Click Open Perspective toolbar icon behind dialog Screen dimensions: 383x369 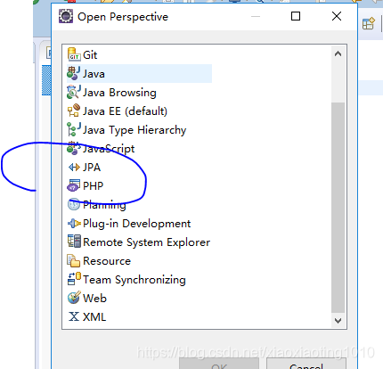tap(369, 23)
